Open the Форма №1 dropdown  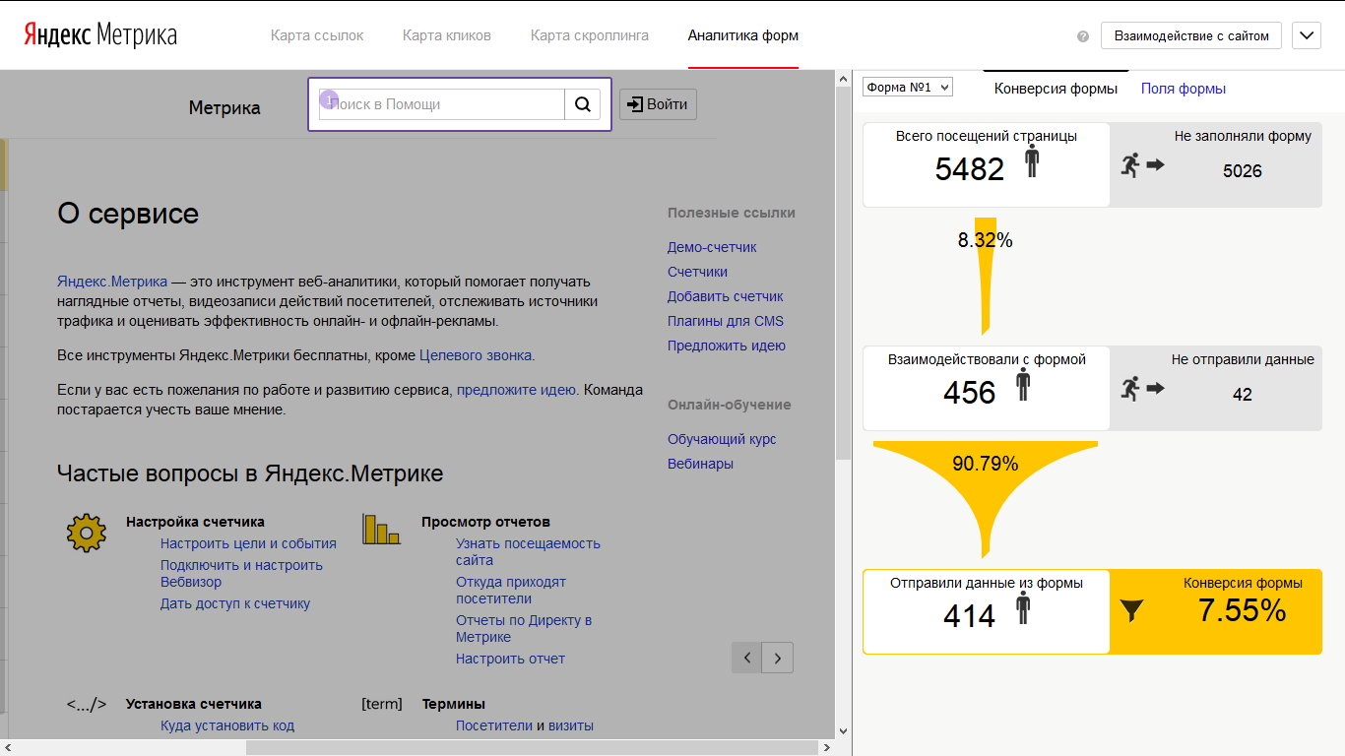(907, 88)
